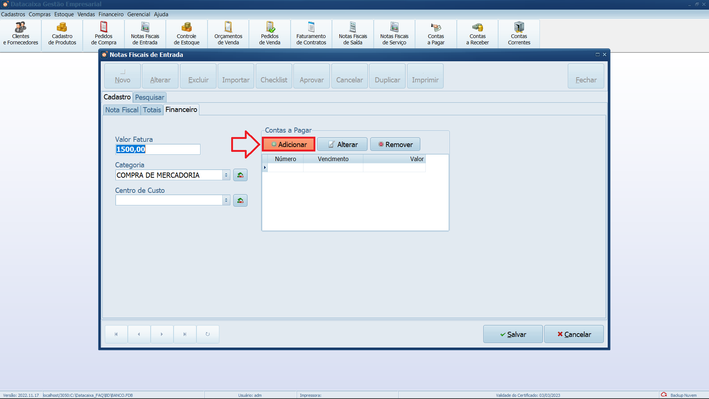
Task: Click the Categoria lookup button icon
Action: (240, 175)
